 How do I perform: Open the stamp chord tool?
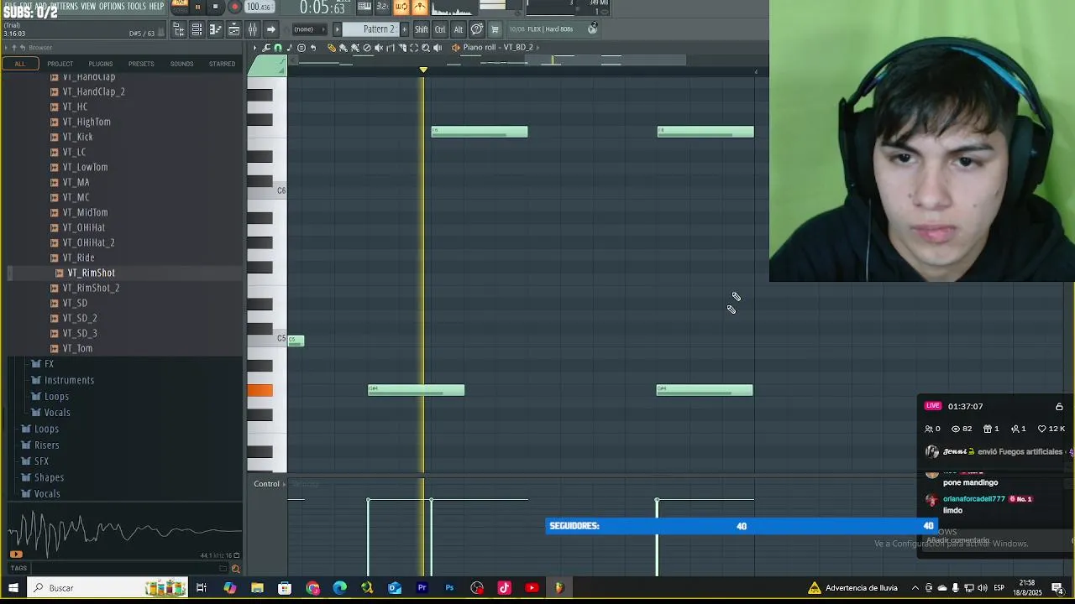[302, 48]
